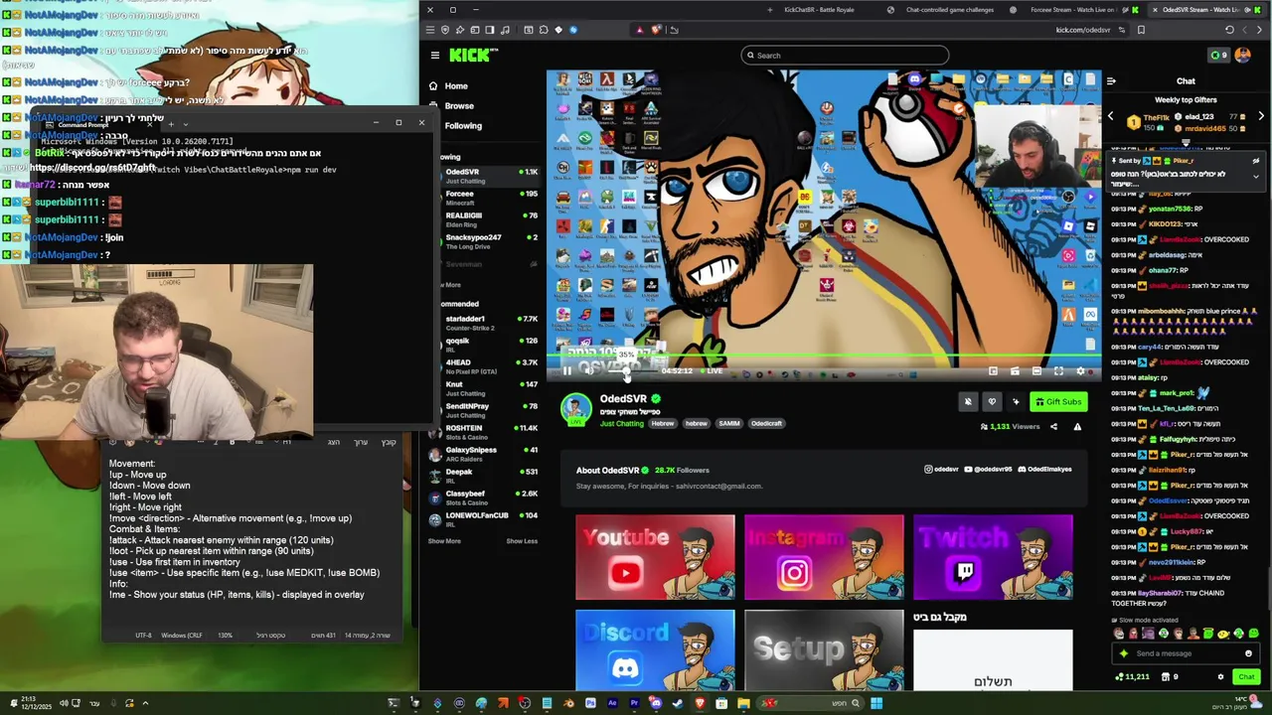This screenshot has width=1272, height=715.
Task: Pause the live stream video
Action: (566, 371)
